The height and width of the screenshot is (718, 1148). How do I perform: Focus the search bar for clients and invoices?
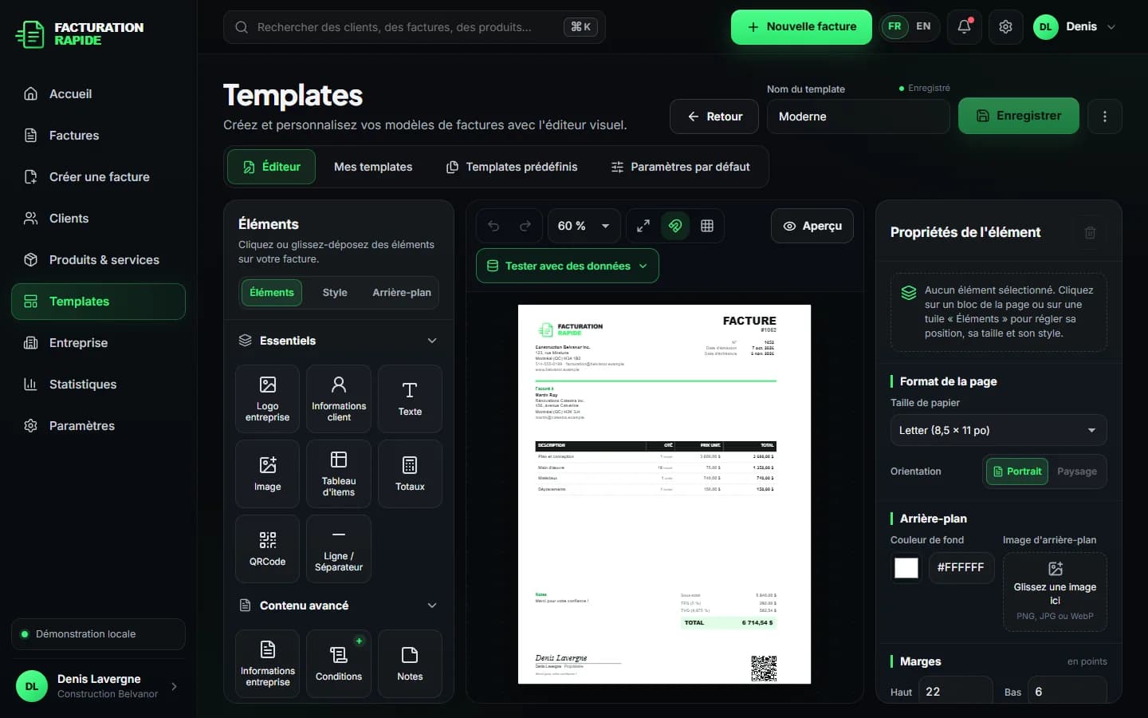click(x=415, y=27)
